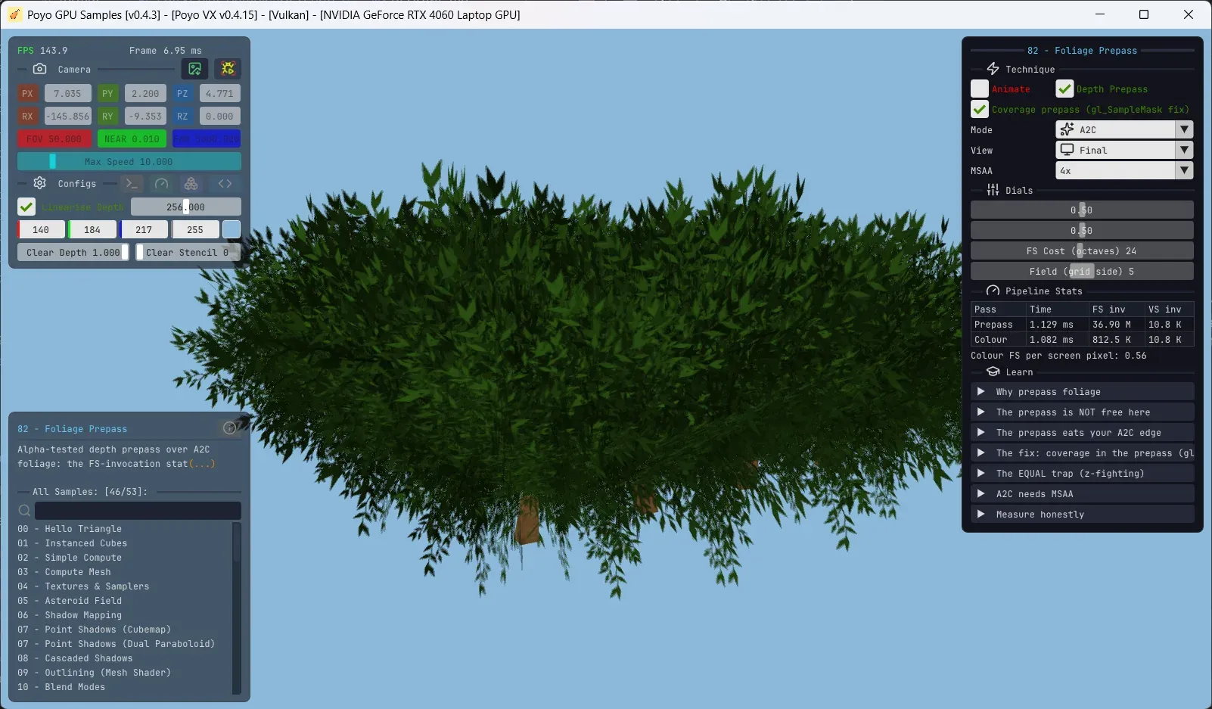Click the FOV 50.000 slider
The height and width of the screenshot is (709, 1212).
pos(54,138)
